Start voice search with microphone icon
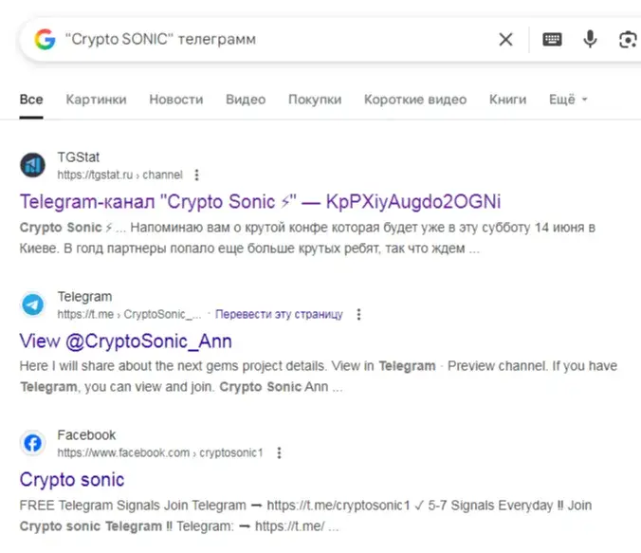The height and width of the screenshot is (553, 641). (590, 39)
